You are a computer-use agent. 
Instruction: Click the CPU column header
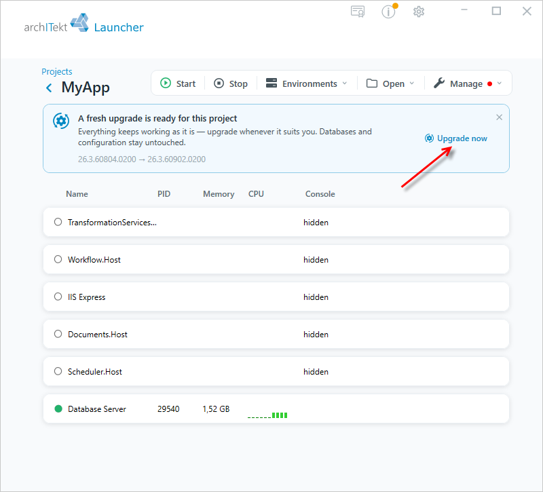tap(256, 194)
